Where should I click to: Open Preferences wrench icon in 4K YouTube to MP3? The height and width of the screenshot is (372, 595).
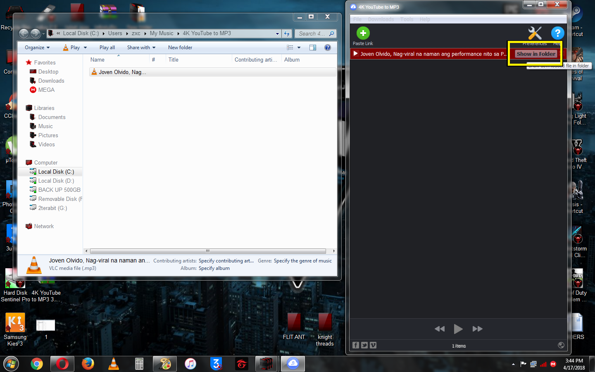click(535, 33)
